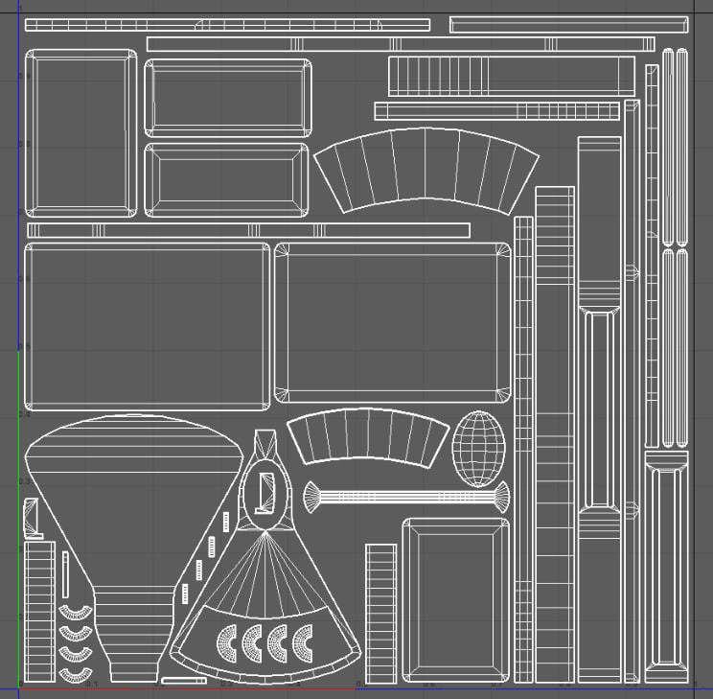This screenshot has height=699, width=713.
Task: Select the large rectangle island with fanned corners
Action: coord(393,322)
